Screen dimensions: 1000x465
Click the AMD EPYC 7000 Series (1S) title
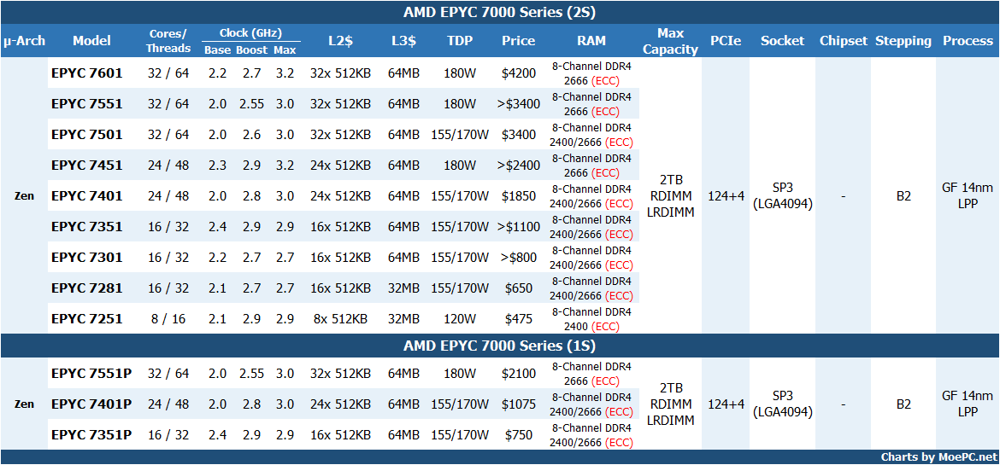500,346
